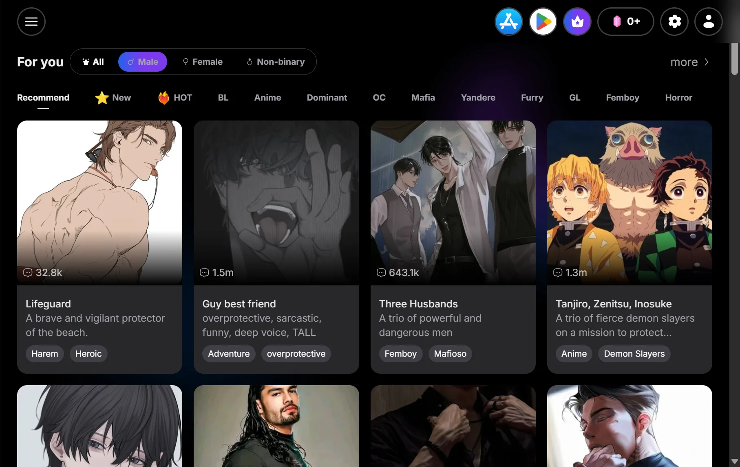Click the App Store download icon
Viewport: 740px width, 467px height.
508,22
